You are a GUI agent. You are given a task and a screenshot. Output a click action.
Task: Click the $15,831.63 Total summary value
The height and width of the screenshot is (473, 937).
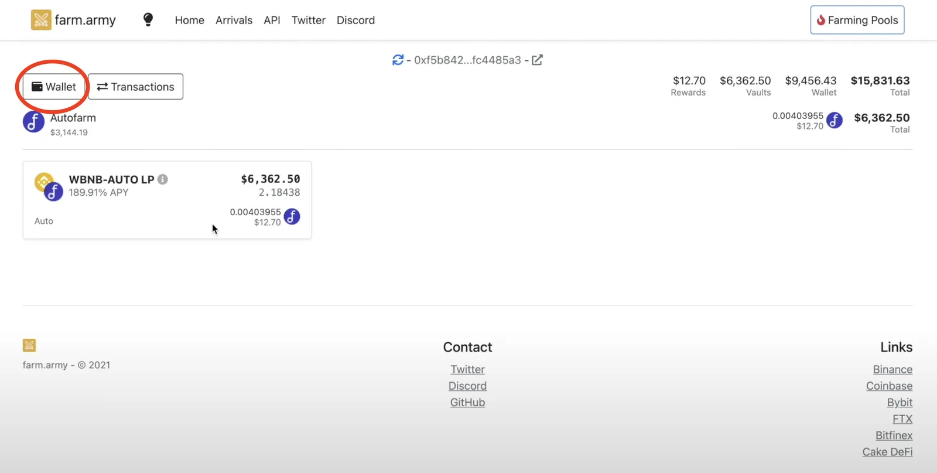click(x=880, y=80)
